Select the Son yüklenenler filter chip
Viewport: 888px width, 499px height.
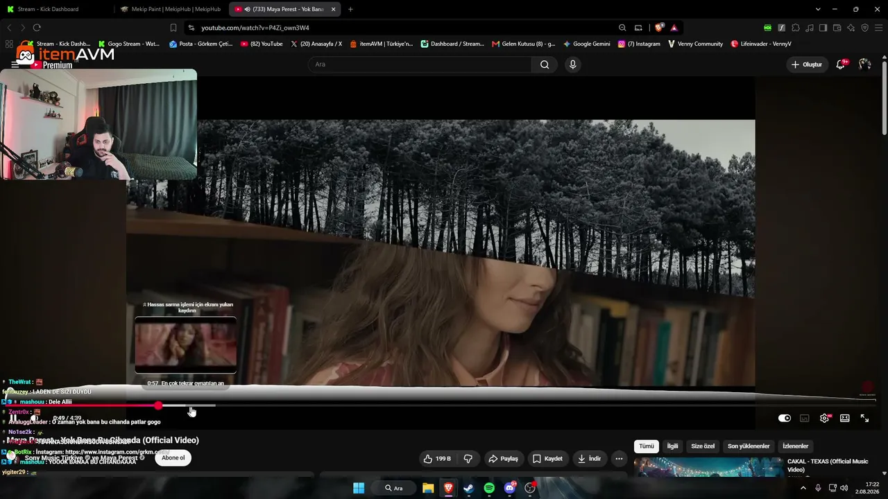click(x=749, y=446)
